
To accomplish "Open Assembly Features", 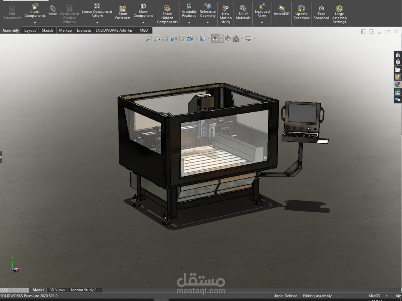I will 189,10.
